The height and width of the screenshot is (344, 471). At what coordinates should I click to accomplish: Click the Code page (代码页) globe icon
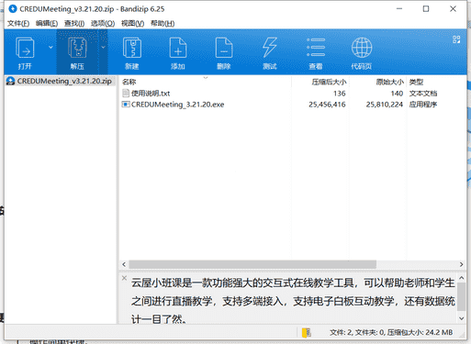click(362, 48)
